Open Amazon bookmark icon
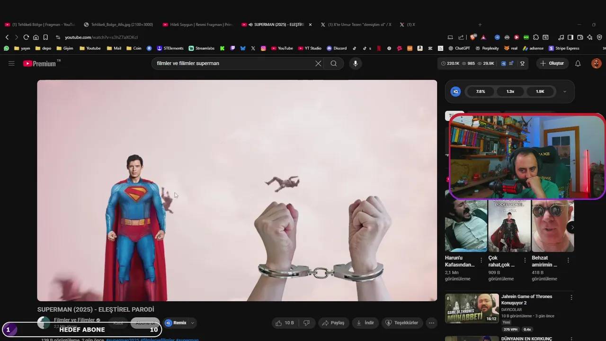The image size is (606, 341). [x=420, y=48]
